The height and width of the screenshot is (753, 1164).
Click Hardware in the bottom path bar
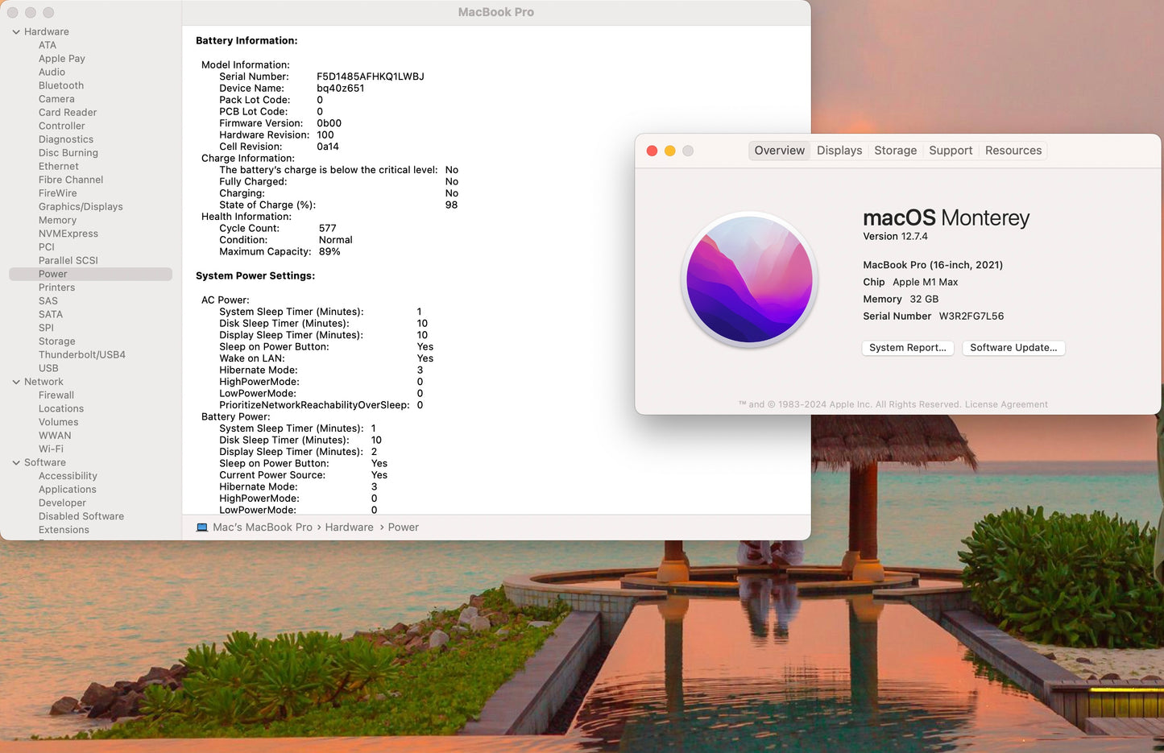coord(349,528)
